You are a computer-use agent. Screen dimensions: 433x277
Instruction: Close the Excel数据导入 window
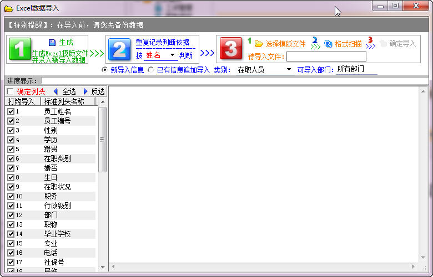click(416, 6)
